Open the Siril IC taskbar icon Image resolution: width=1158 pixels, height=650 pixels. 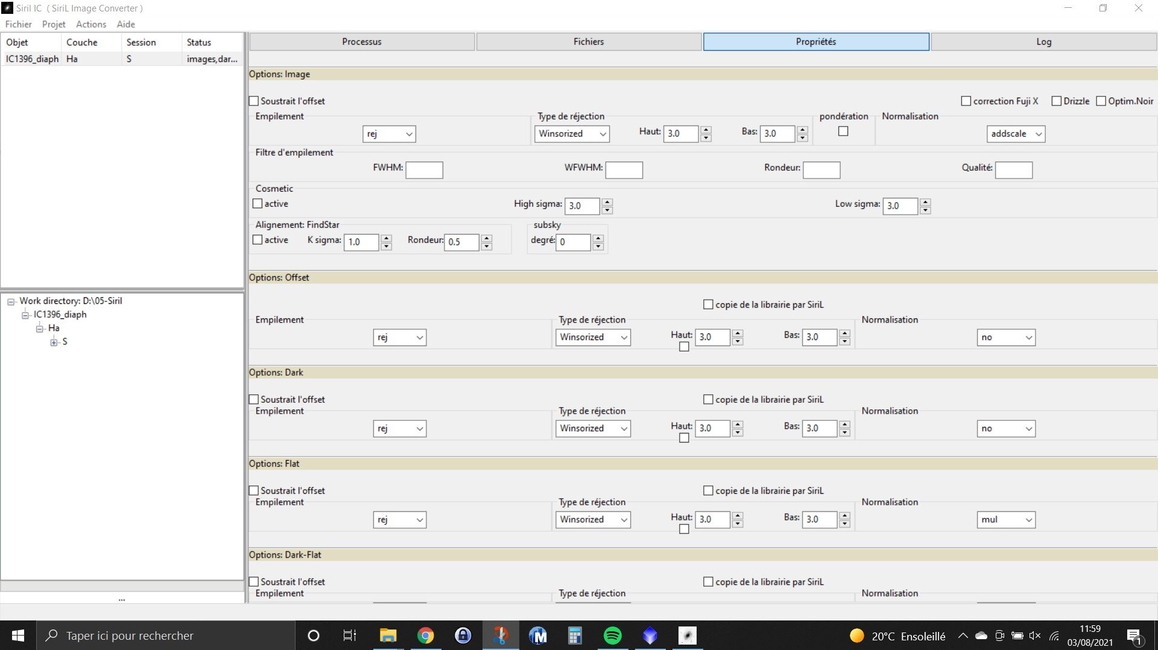click(688, 636)
